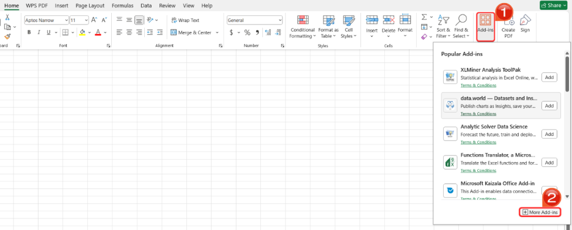Click the Insert cells icon

click(372, 20)
